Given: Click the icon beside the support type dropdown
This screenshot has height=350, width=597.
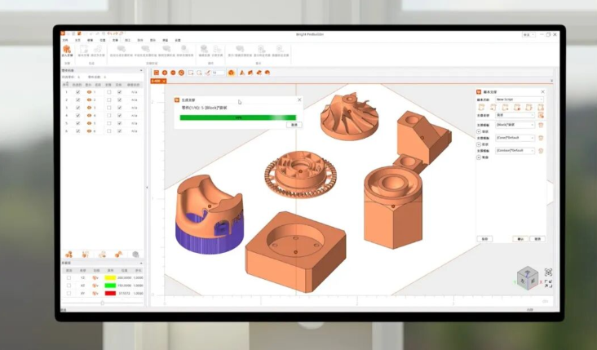Looking at the screenshot, I should [541, 115].
